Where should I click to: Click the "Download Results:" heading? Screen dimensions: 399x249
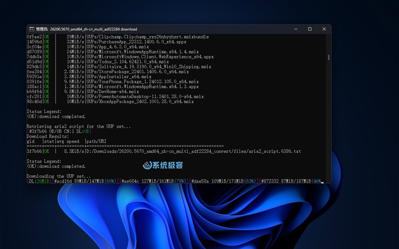(x=48, y=136)
